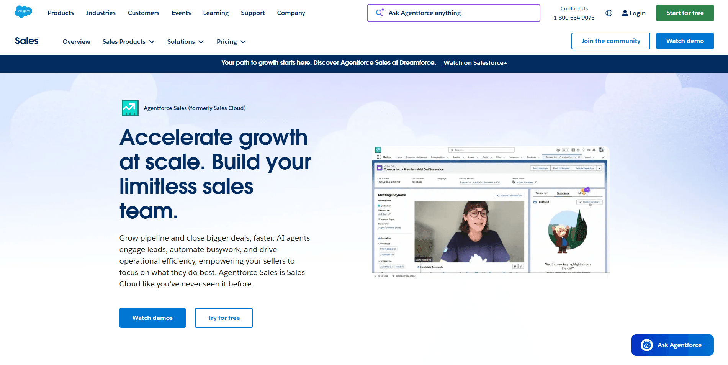Click the Ask Agentforce bot icon

pos(647,345)
